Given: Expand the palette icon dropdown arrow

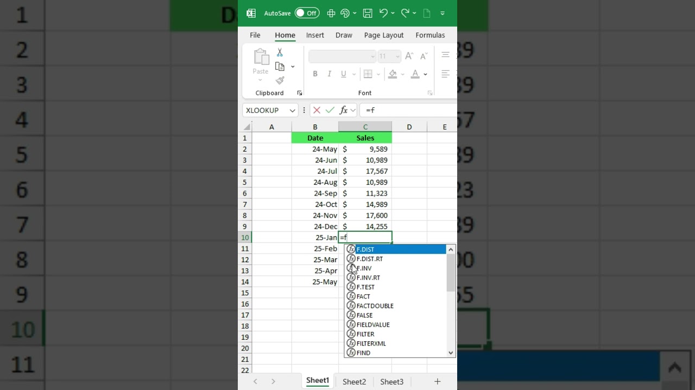Looking at the screenshot, I should (x=355, y=13).
